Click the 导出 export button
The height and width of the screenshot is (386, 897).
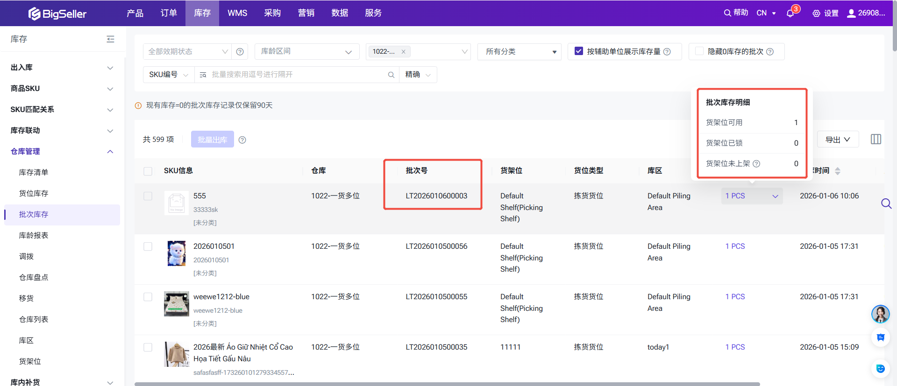[838, 140]
